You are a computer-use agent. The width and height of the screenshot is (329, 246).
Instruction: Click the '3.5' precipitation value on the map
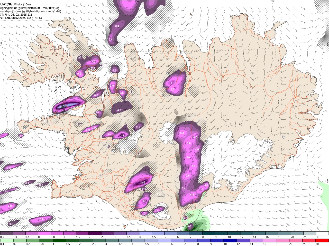[143, 182]
